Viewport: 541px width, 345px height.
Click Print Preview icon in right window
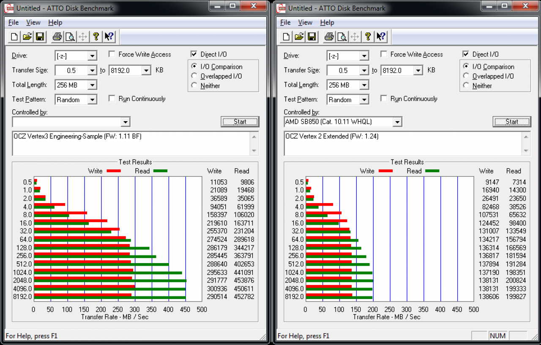(342, 37)
